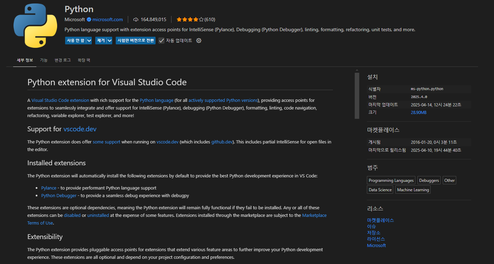The width and height of the screenshot is (494, 264).
Task: Click the 마지막 업데이트 date value
Action: click(436, 105)
